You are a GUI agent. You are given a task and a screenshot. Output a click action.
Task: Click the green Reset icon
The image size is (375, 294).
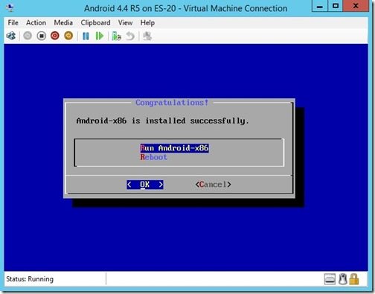[x=100, y=36]
